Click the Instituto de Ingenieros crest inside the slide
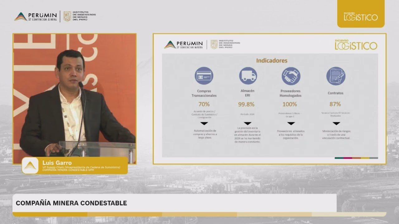This screenshot has width=399, height=224. 214,44
